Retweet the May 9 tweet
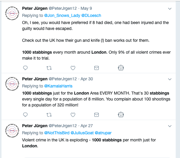Image resolution: width=180 pixels, height=158 pixels. [49, 68]
